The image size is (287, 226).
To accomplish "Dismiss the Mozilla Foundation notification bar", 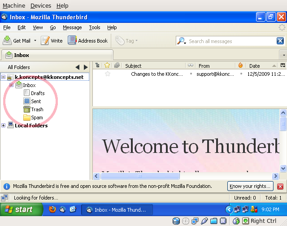I will [280, 187].
